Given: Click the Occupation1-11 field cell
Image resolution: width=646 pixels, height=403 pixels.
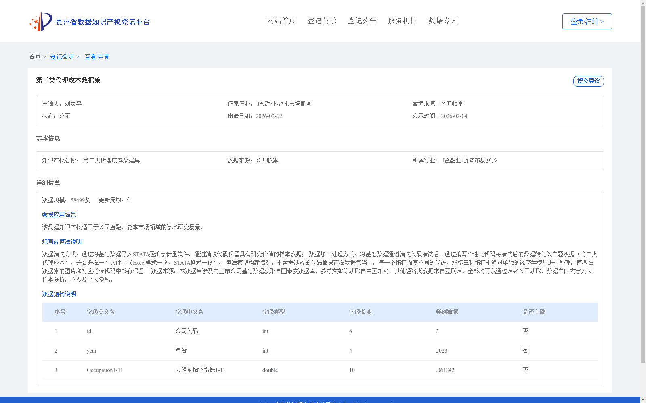Looking at the screenshot, I should pyautogui.click(x=105, y=370).
